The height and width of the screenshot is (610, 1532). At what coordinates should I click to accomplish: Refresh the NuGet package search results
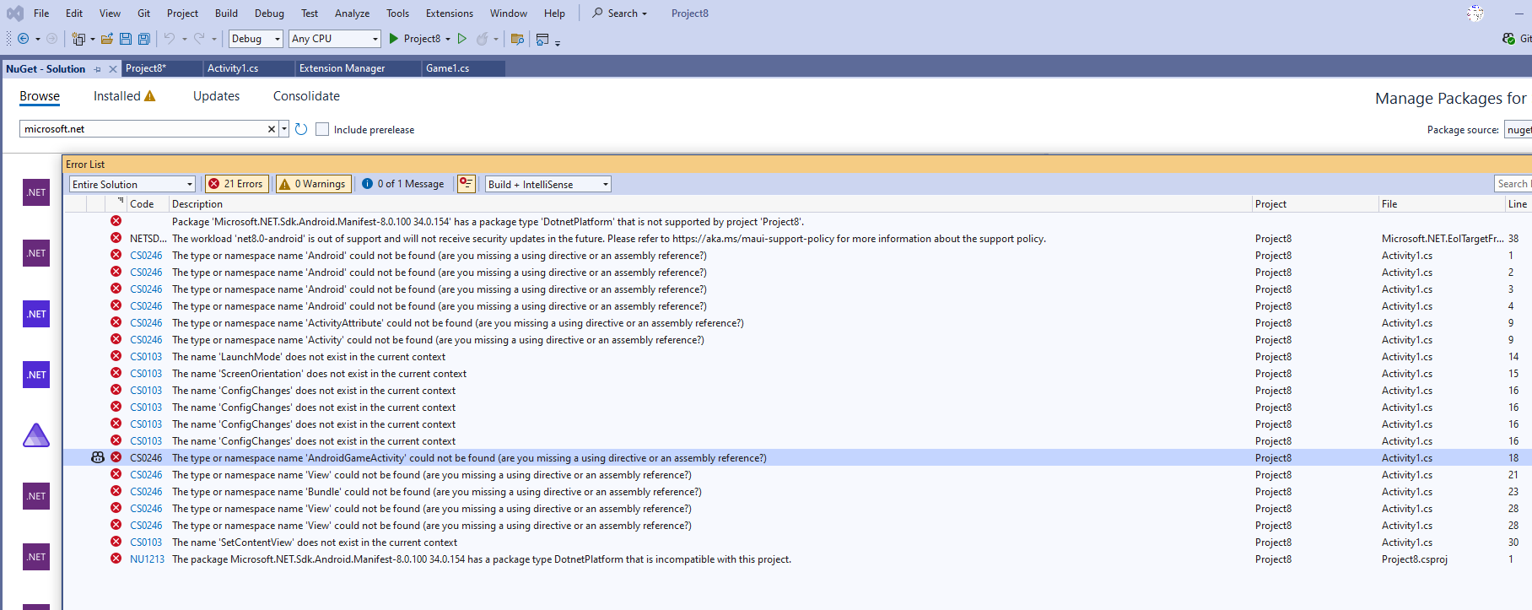(301, 129)
